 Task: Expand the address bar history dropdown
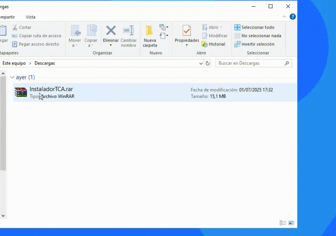(x=201, y=63)
